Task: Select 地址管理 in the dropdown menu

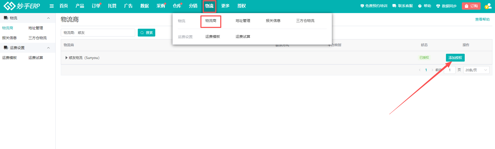Action: [x=243, y=21]
